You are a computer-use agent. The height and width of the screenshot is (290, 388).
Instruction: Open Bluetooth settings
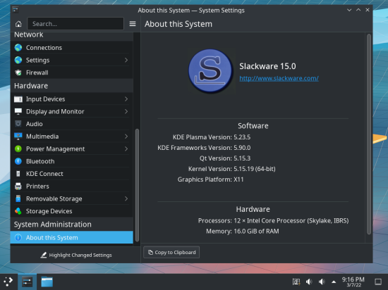pos(71,161)
